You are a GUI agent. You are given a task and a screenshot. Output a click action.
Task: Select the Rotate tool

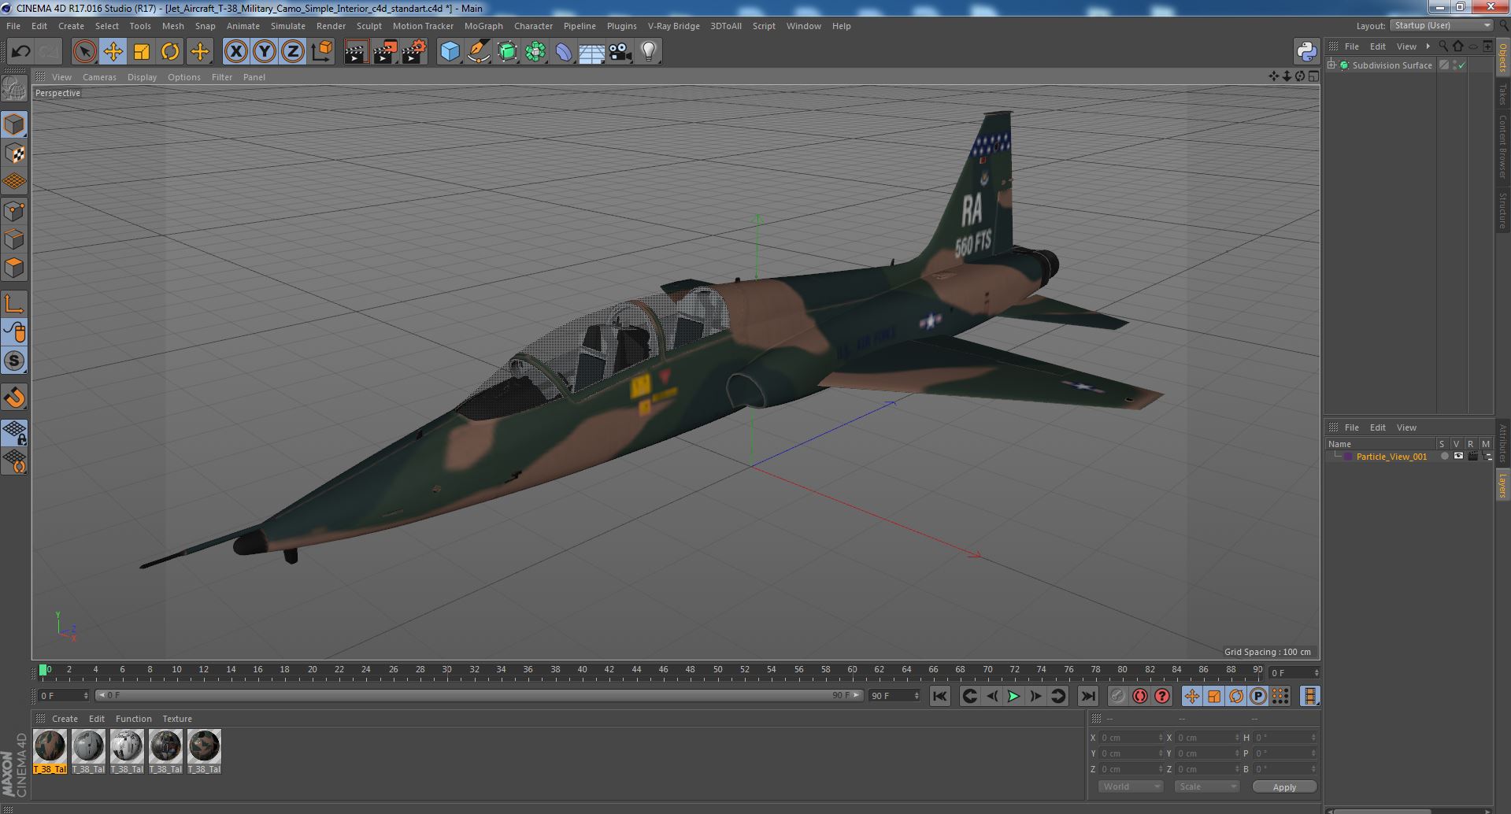(x=170, y=52)
